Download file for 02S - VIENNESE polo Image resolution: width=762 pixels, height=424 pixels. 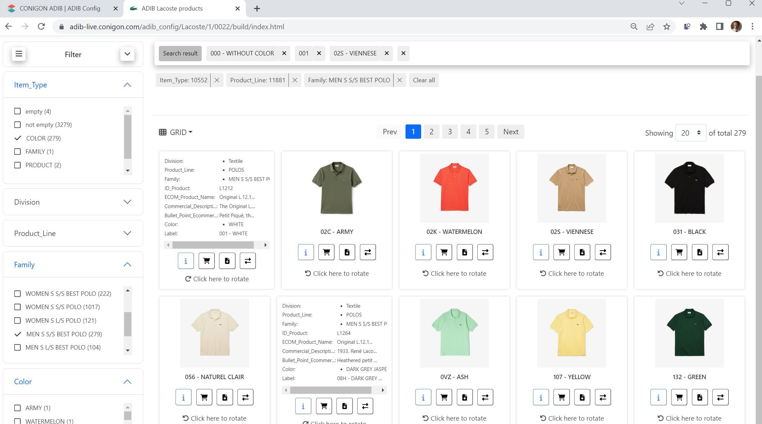[x=582, y=252]
